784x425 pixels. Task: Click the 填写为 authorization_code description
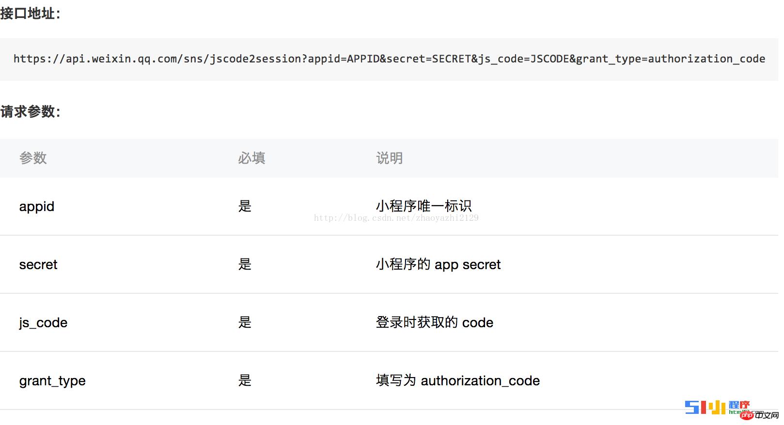[458, 381]
